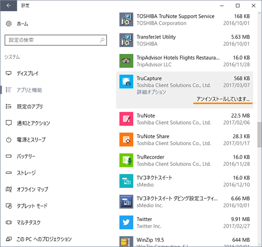Image resolution: width=262 pixels, height=247 pixels.
Task: Select the TruNote Share entry
Action: 184,140
